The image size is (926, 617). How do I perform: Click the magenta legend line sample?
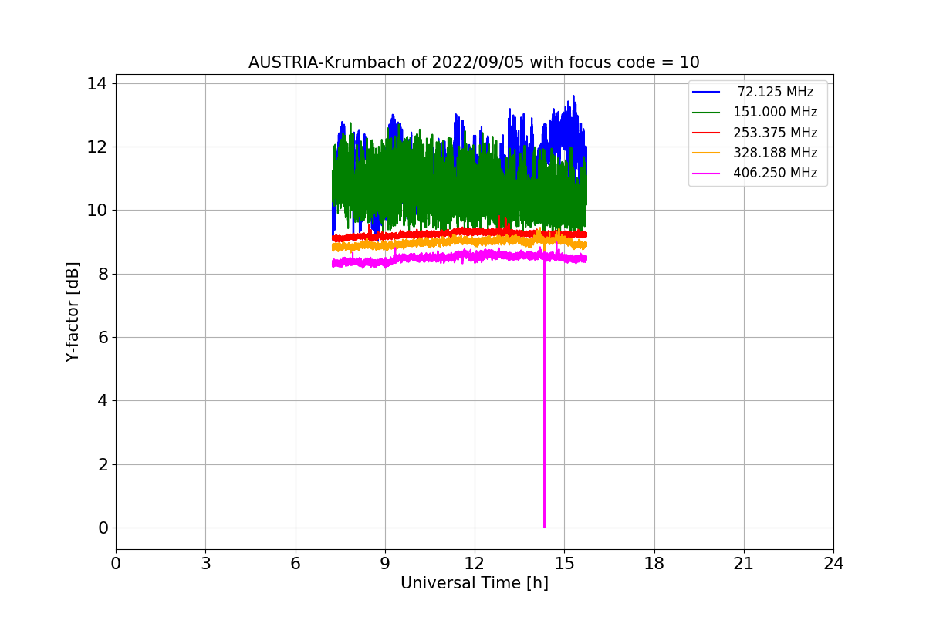tap(706, 173)
